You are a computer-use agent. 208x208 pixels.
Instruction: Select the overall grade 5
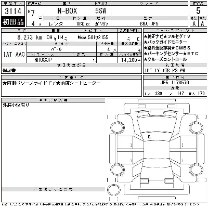(198, 11)
